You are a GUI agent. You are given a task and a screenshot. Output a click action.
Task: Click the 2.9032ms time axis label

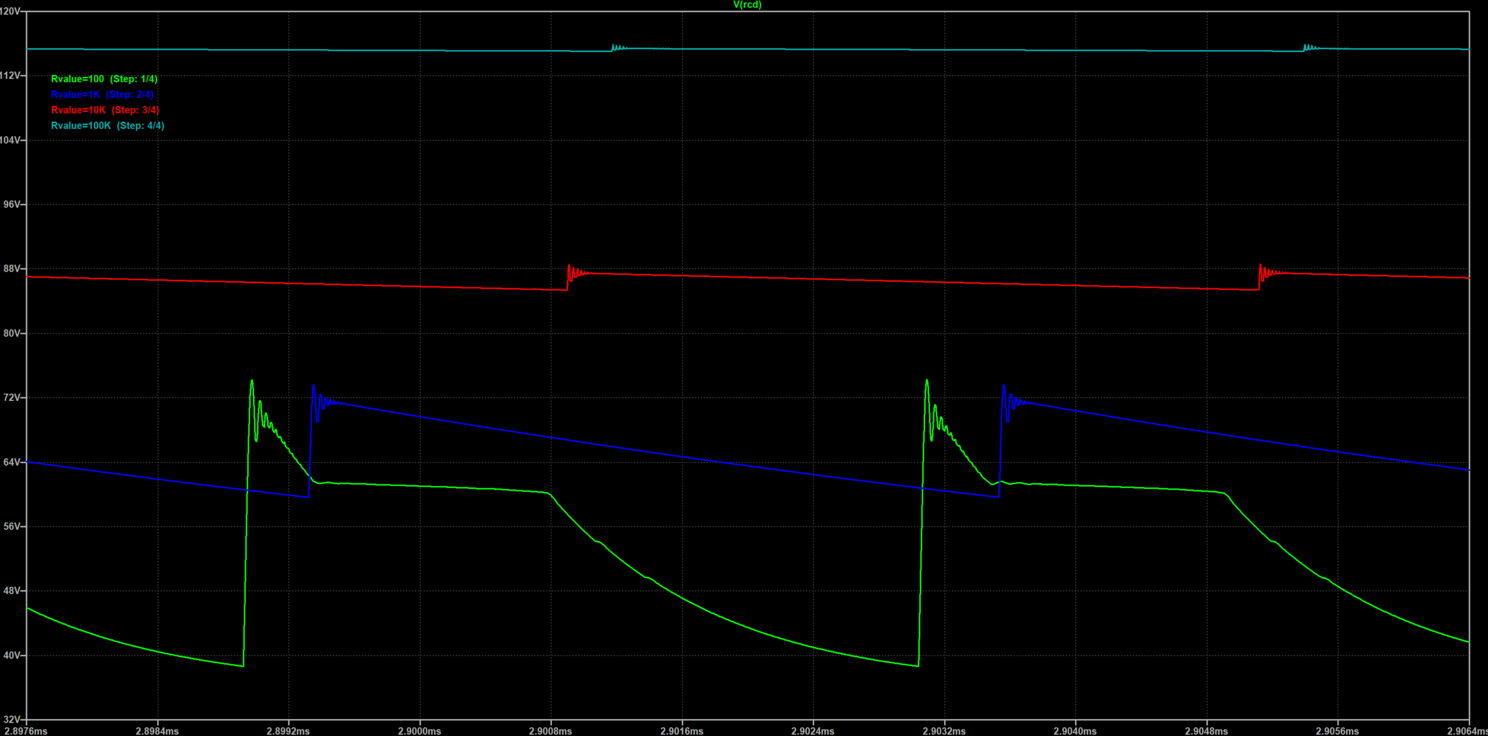click(944, 731)
